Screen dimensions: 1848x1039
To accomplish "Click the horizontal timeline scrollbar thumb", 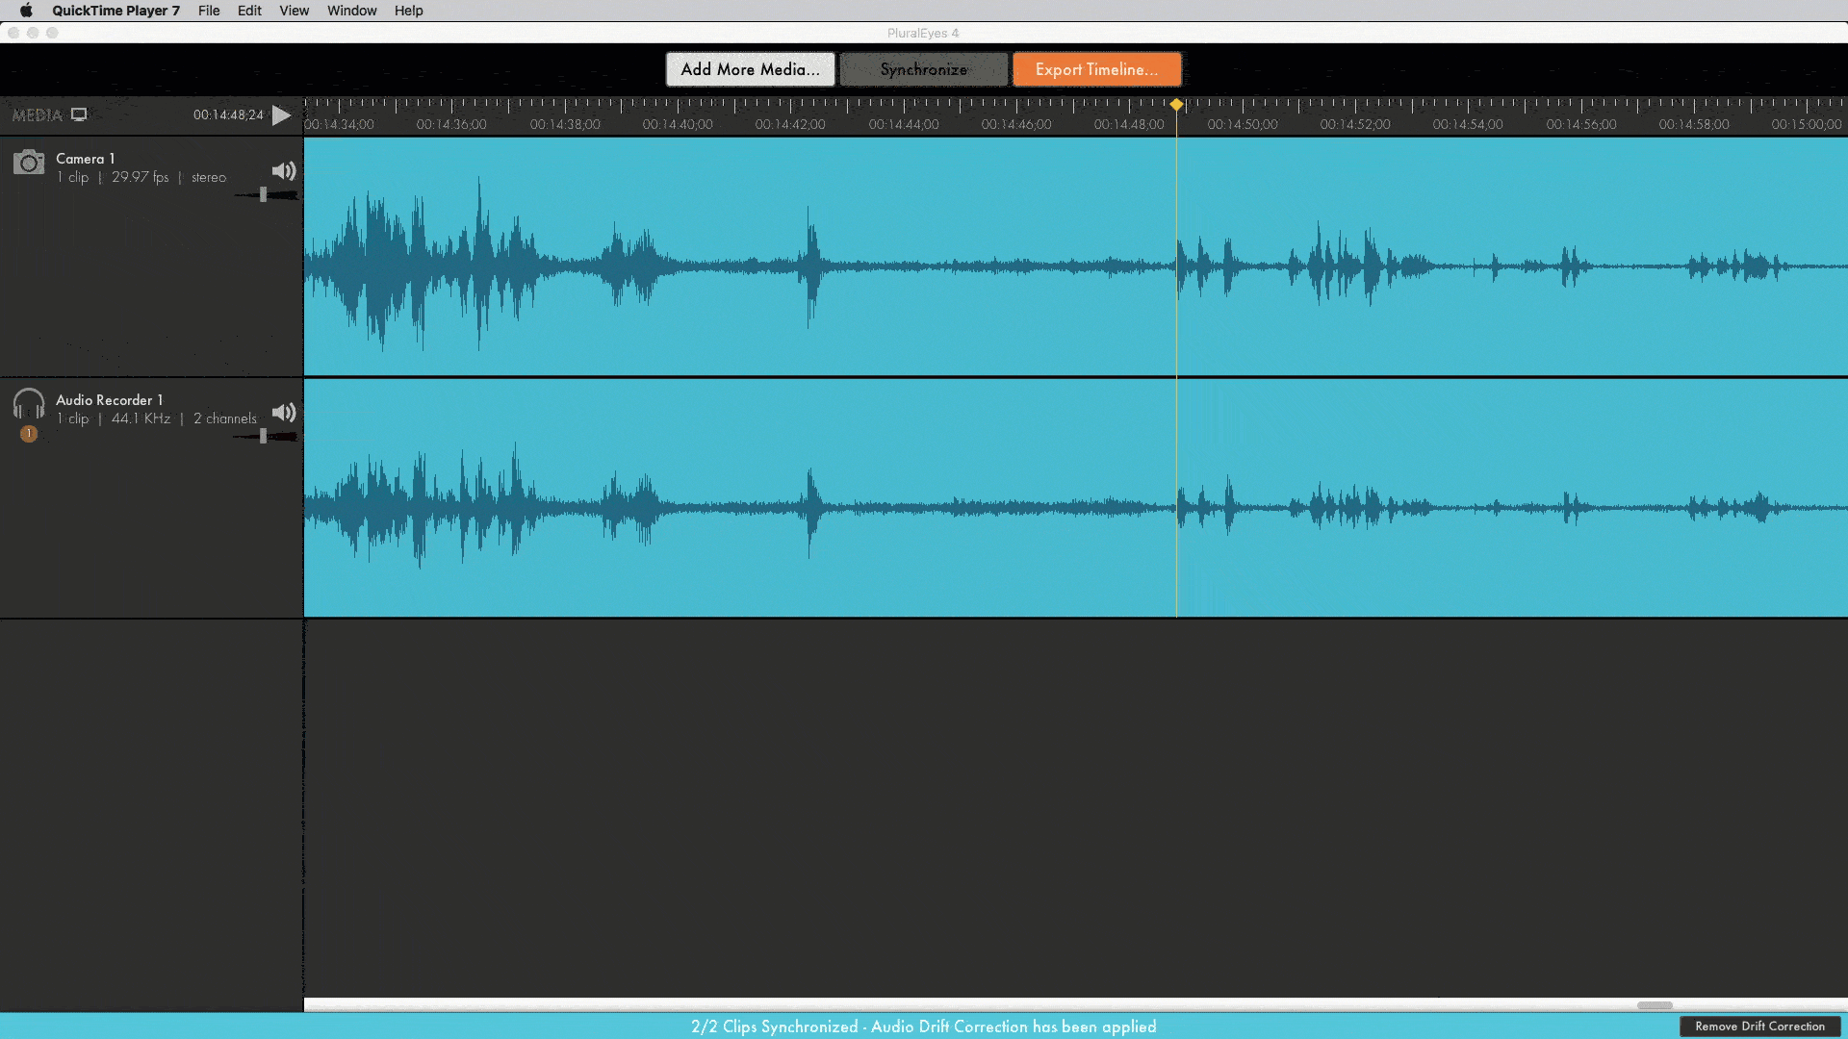I will [x=1655, y=1005].
